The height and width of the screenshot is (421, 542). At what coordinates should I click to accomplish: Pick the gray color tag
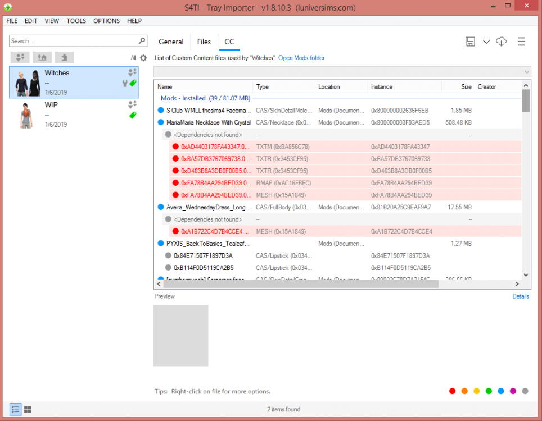(525, 391)
